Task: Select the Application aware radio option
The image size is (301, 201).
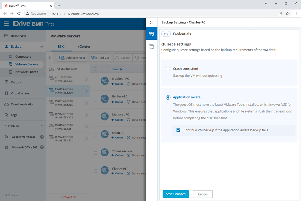Action: (168, 97)
